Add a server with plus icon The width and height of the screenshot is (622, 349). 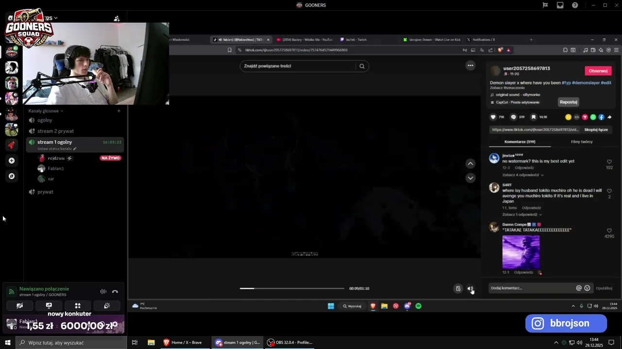tap(12, 160)
